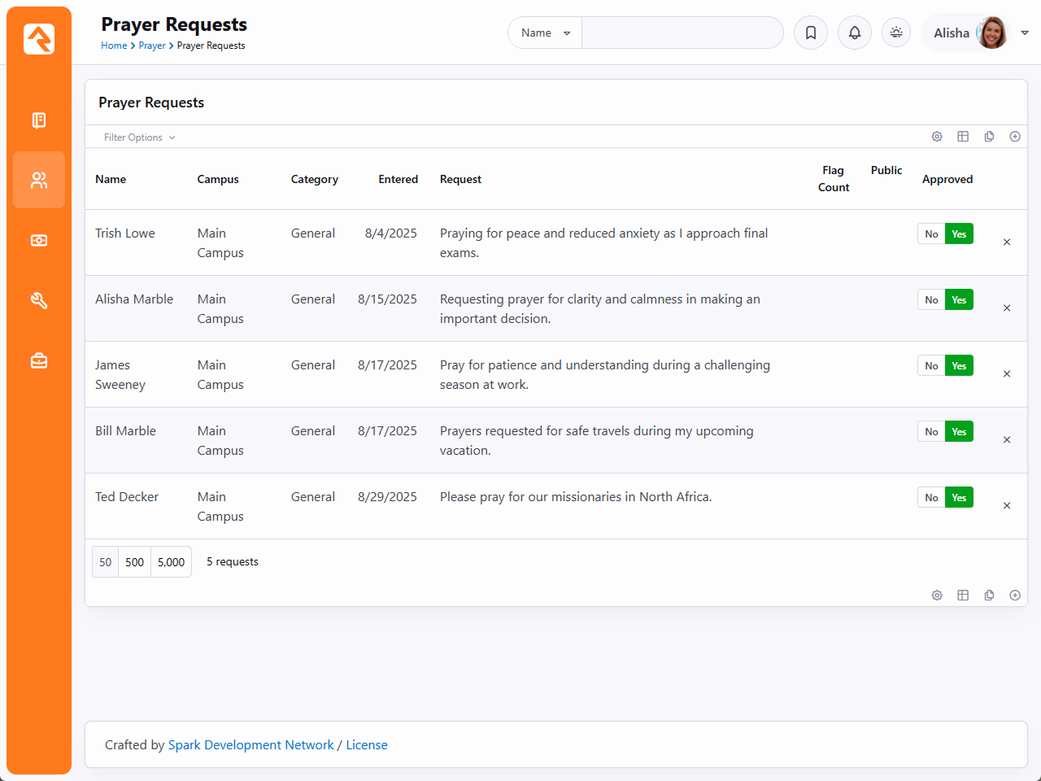Navigate to the Prayer breadcrumb link
The height and width of the screenshot is (781, 1041).
[x=152, y=46]
